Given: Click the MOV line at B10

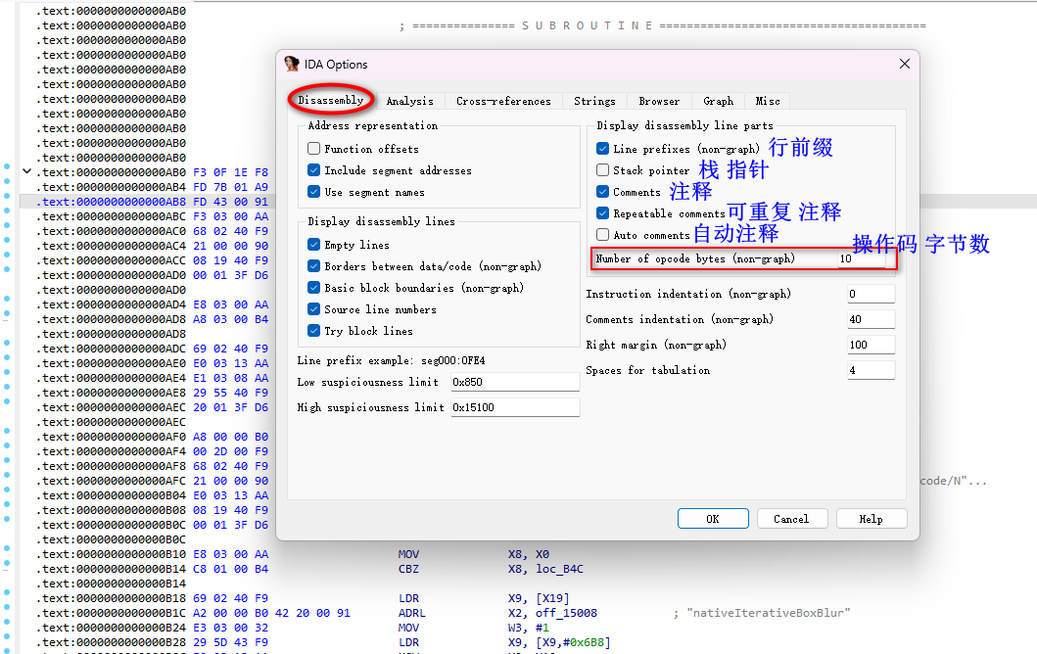Looking at the screenshot, I should (x=408, y=554).
